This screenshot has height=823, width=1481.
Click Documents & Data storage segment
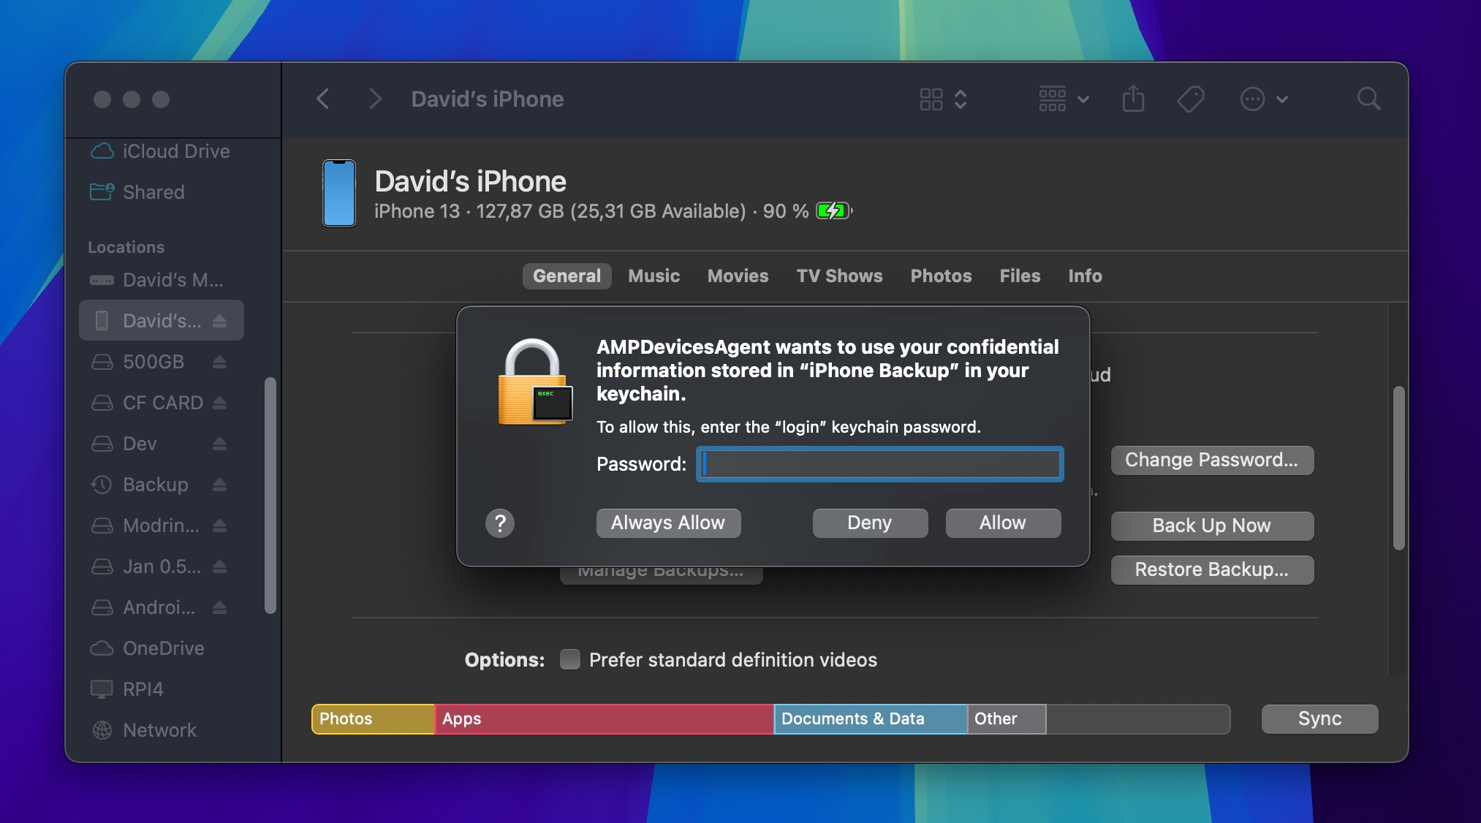[871, 719]
